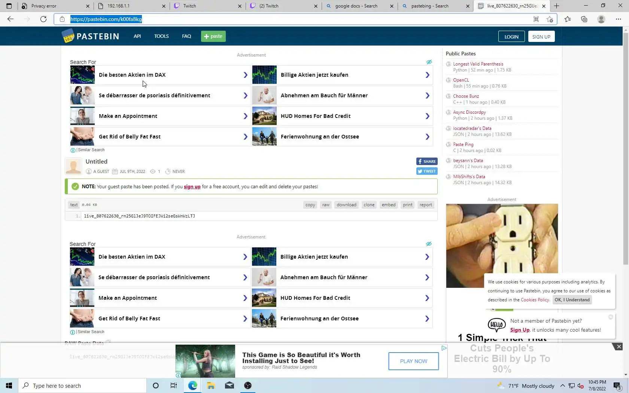Switch to the 192.168.1.1 tab
This screenshot has height=393, width=629.
(x=132, y=6)
